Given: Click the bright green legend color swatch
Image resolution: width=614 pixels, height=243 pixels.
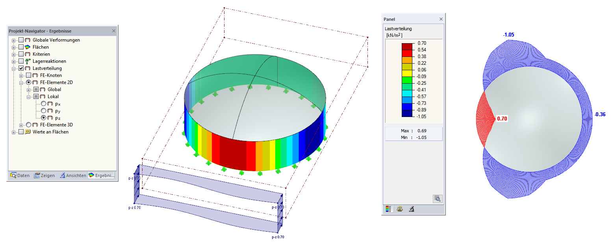Looking at the screenshot, I should coord(406,80).
